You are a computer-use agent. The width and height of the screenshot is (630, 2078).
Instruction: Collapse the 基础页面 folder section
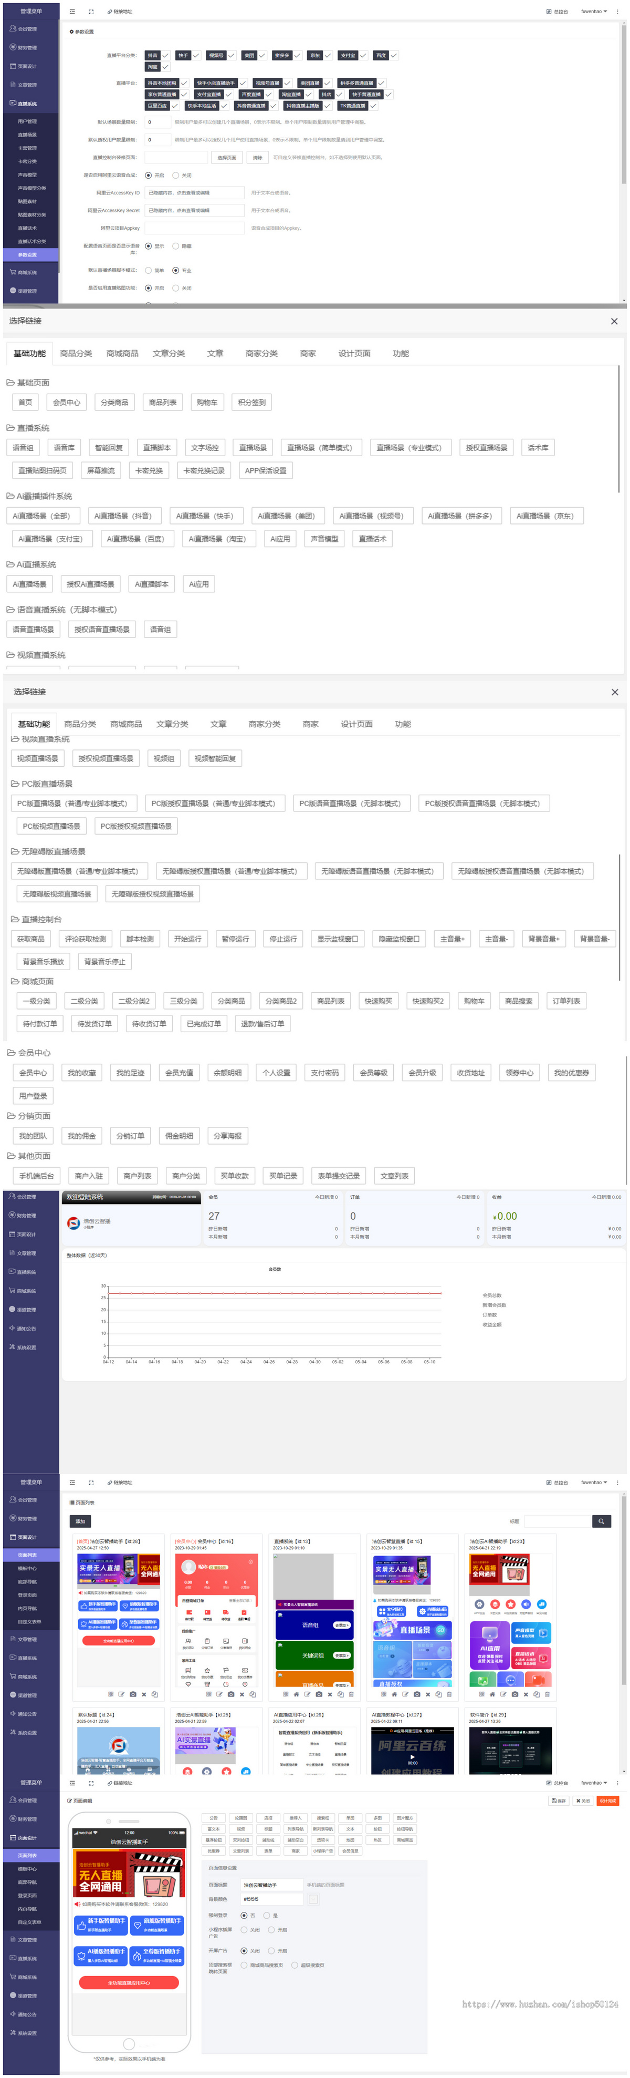pyautogui.click(x=10, y=383)
